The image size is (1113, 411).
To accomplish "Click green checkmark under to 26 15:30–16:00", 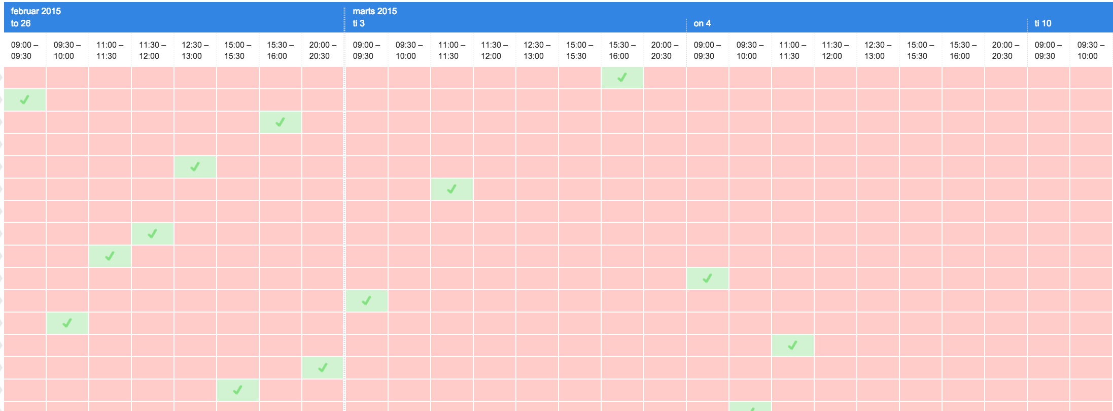I will click(x=280, y=122).
